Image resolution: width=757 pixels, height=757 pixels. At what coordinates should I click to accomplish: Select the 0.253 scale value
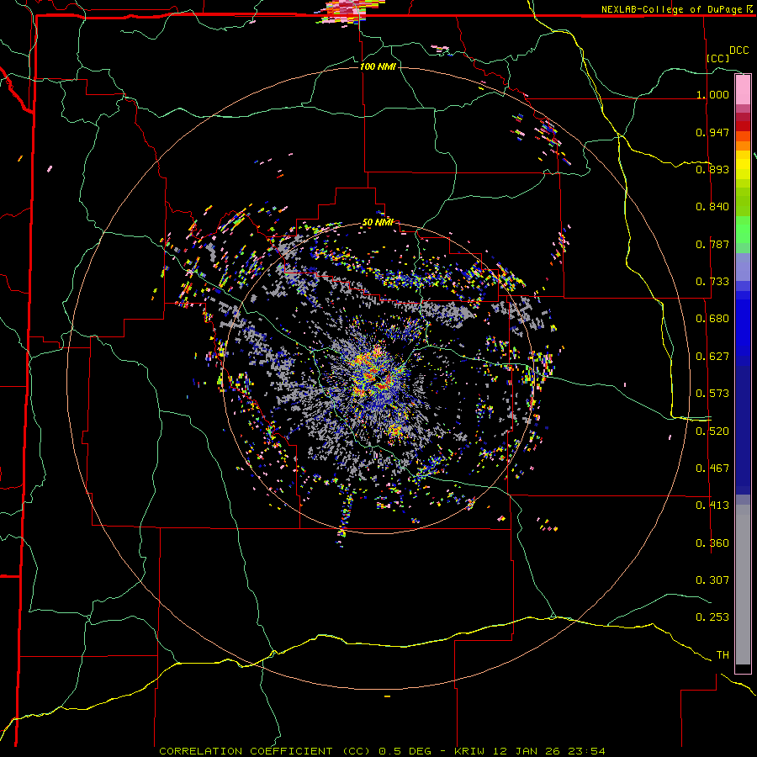[x=712, y=617]
